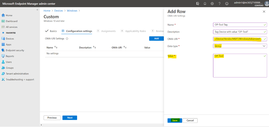
Task: Save the new OMA-URI row
Action: (175, 121)
